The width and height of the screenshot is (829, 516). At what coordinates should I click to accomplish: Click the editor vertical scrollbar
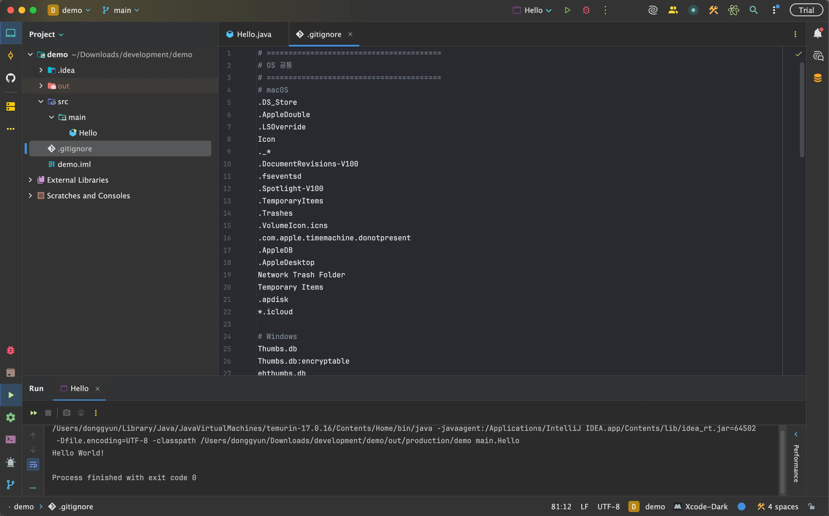[x=802, y=109]
